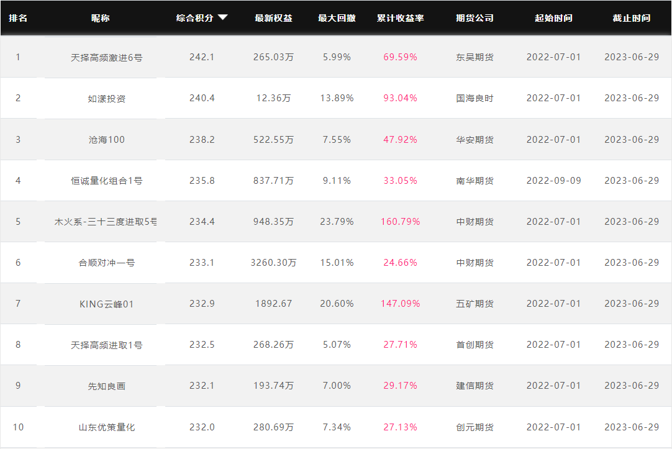This screenshot has width=672, height=449.
Task: Click the equity value 522.55万
Action: (273, 139)
